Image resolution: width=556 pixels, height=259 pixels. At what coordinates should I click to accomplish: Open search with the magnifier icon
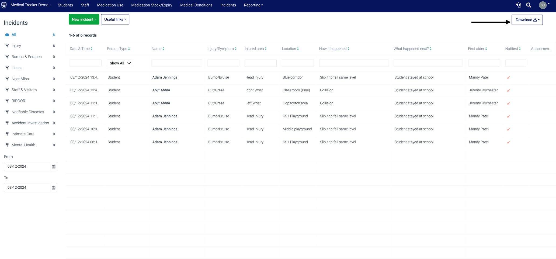coord(529,5)
